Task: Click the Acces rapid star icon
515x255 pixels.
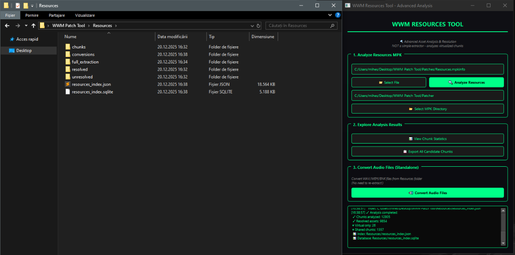Action: click(x=12, y=39)
